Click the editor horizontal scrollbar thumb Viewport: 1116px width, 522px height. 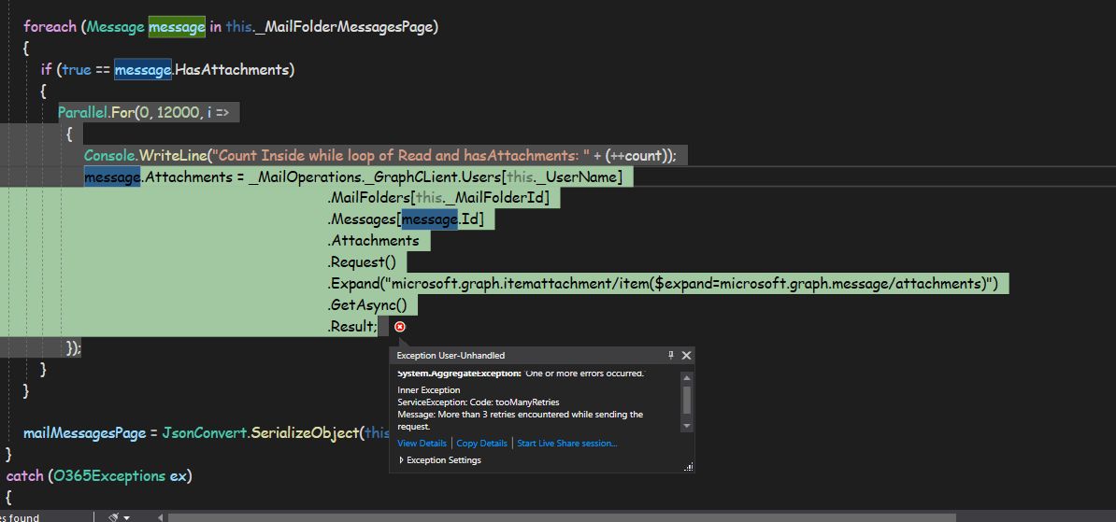tap(562, 517)
